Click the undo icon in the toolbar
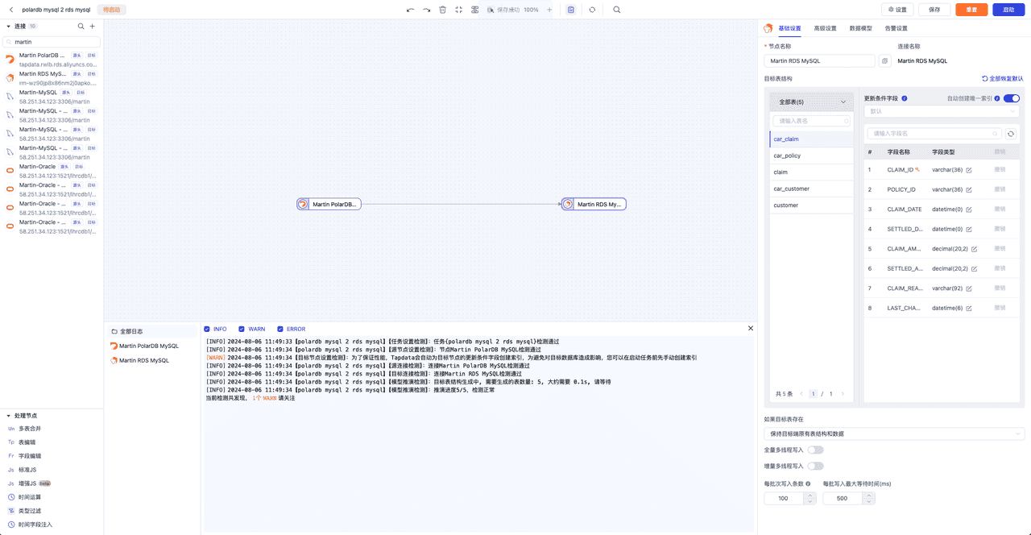The height and width of the screenshot is (535, 1031). [x=410, y=9]
